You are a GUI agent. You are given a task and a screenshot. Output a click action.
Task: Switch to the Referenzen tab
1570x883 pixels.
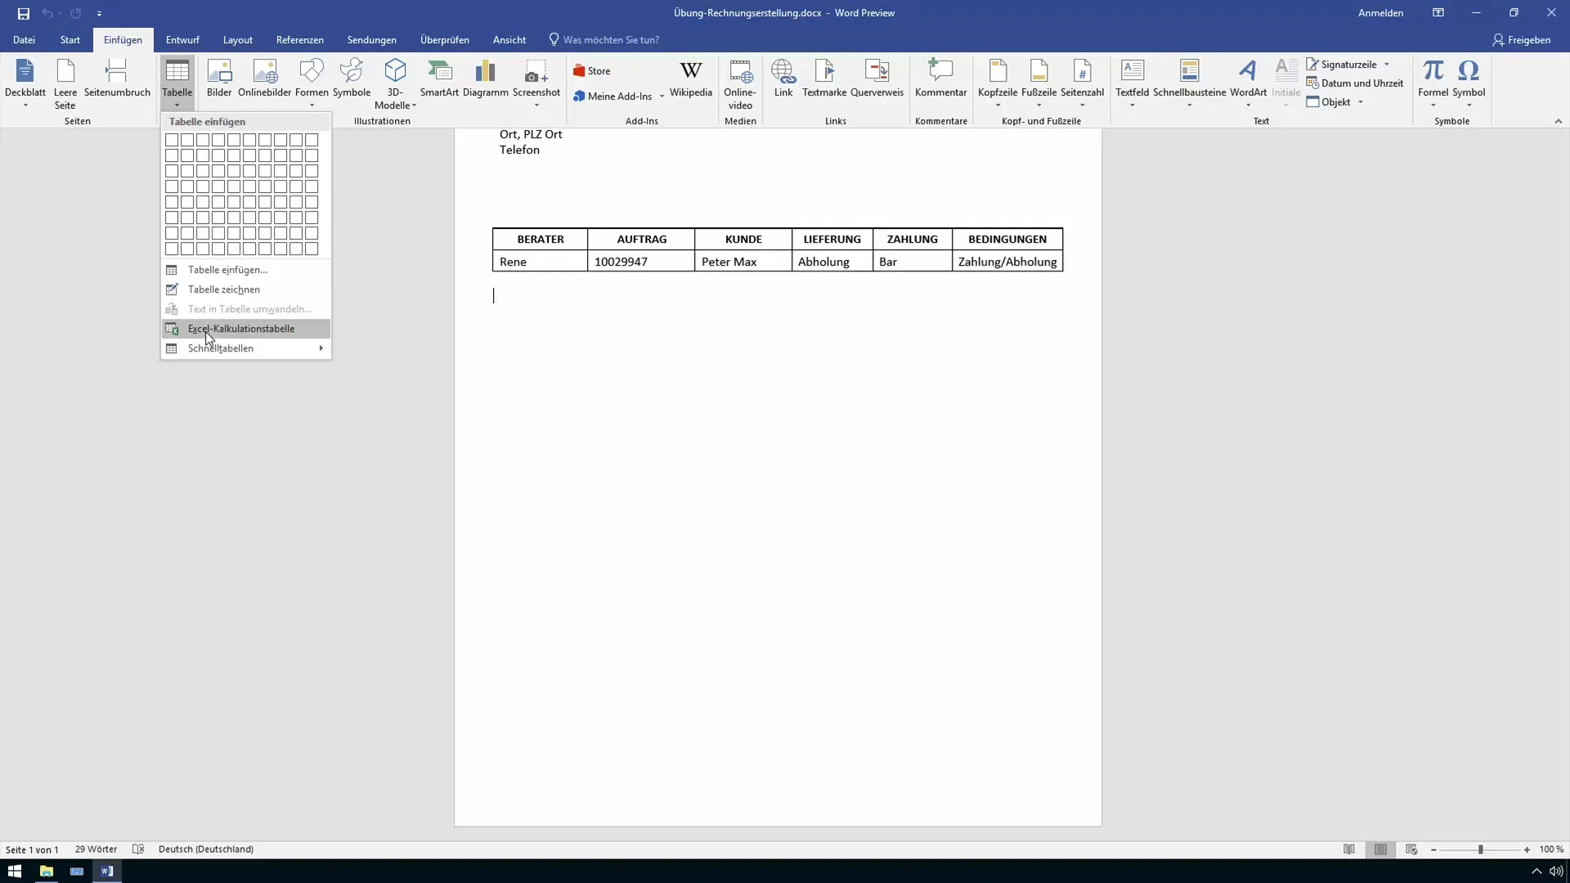[x=299, y=40]
